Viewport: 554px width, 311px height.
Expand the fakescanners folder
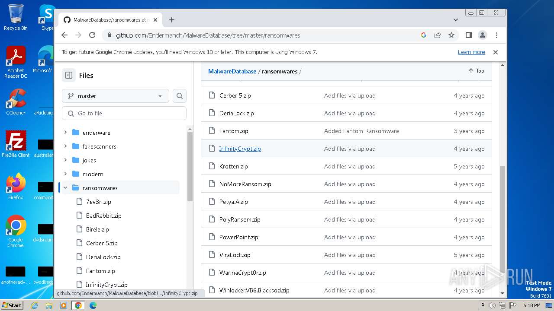[x=65, y=146]
